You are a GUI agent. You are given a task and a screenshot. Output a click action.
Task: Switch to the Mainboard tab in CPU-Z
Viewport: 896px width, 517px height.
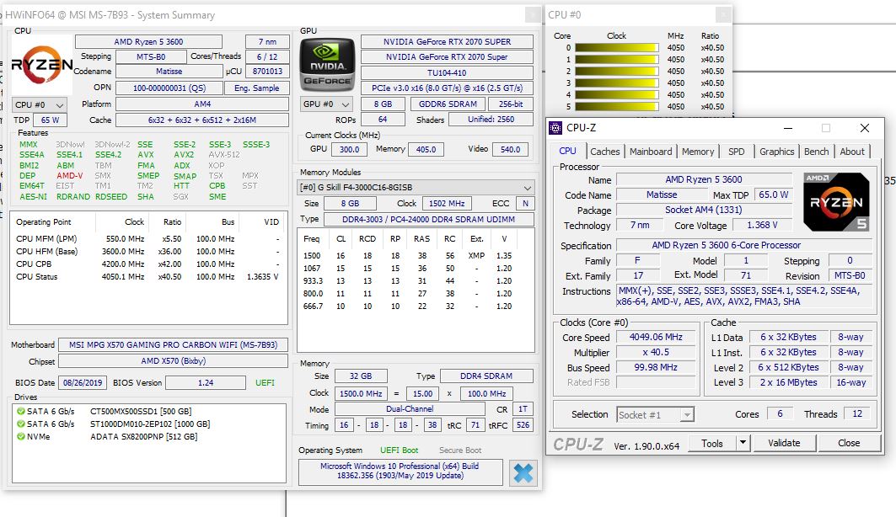pos(650,152)
